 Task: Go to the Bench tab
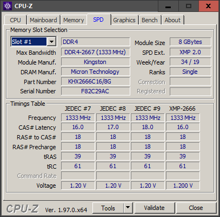[150, 20]
